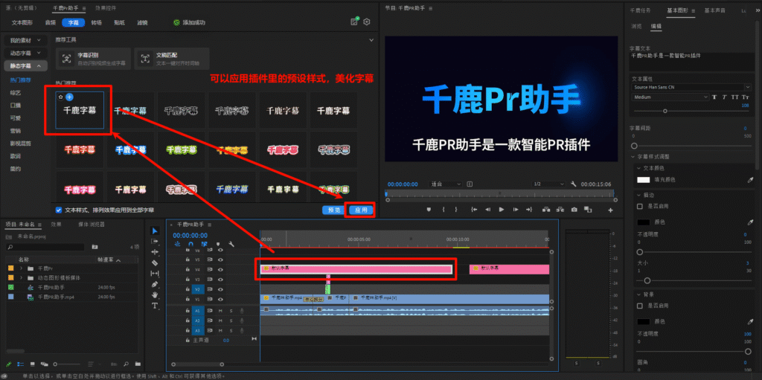
Task: Switch to the 浏览 sub-tab
Action: coord(636,26)
